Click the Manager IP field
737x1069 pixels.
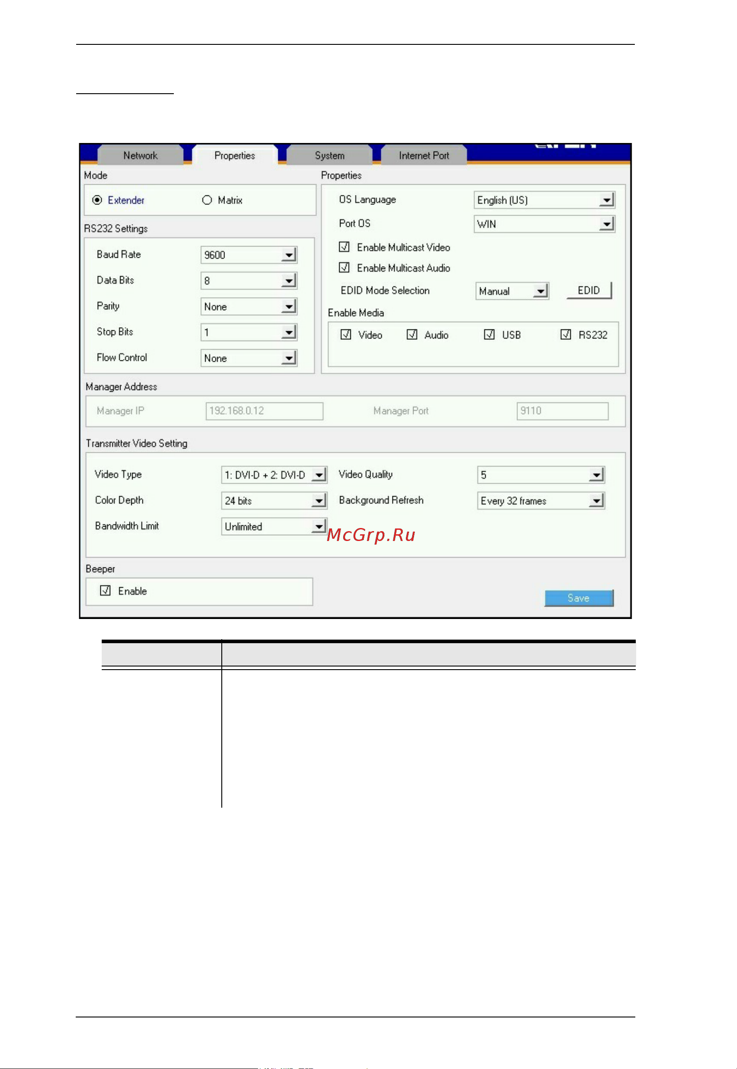point(264,411)
